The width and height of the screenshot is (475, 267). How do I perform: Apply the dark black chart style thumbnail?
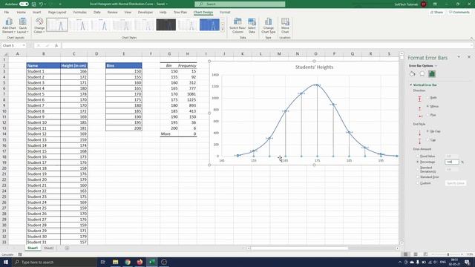[x=166, y=24]
